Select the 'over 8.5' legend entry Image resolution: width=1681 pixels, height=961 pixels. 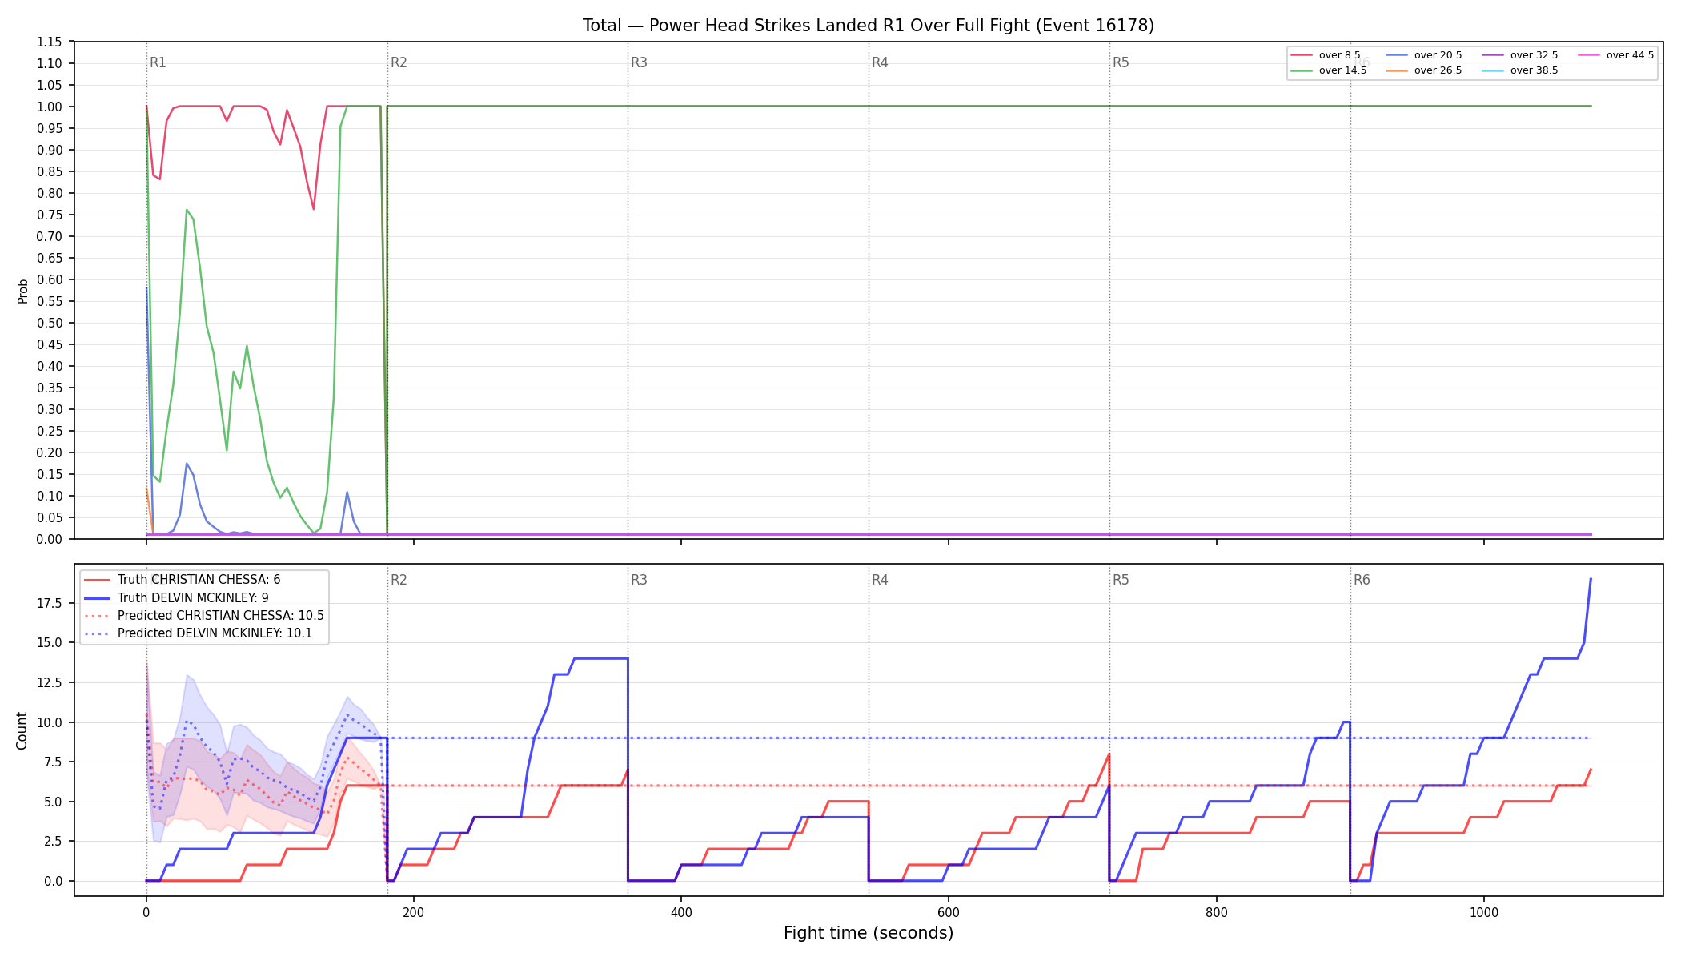[x=1326, y=55]
